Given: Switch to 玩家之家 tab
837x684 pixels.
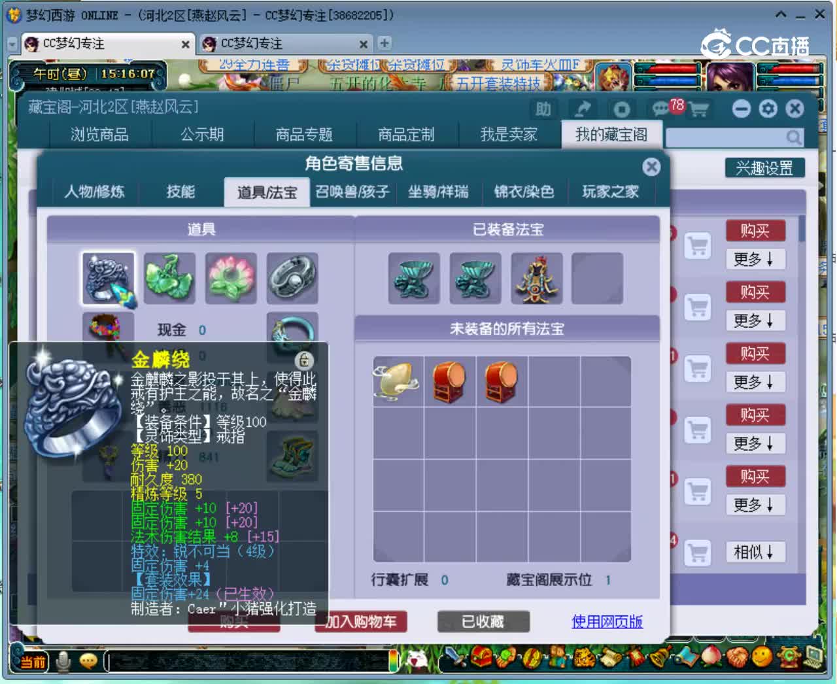Looking at the screenshot, I should pos(610,192).
